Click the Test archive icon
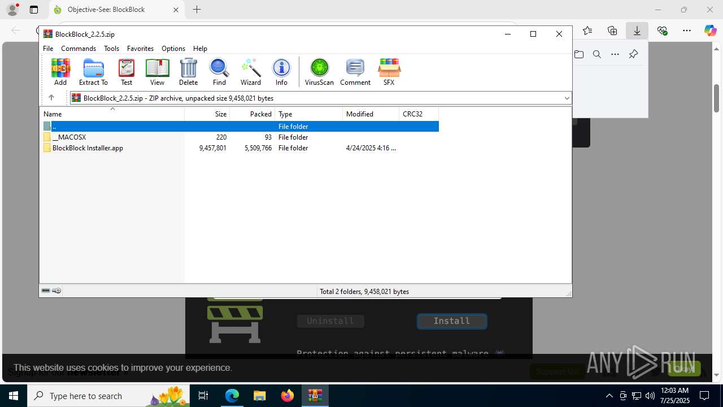723x407 pixels. 127,72
